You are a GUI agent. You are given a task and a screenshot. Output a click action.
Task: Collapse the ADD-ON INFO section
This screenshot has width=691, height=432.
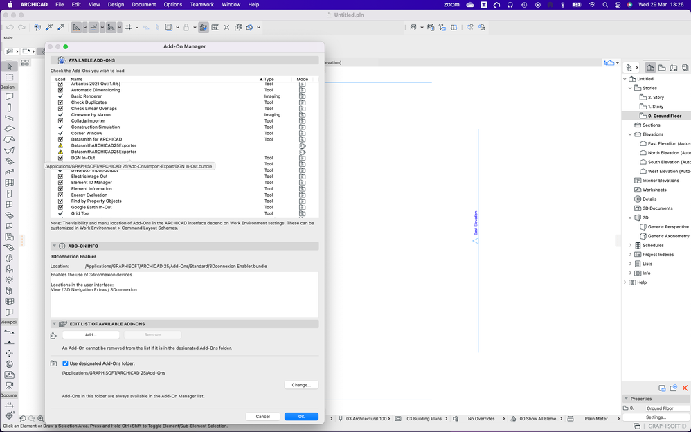click(x=54, y=246)
